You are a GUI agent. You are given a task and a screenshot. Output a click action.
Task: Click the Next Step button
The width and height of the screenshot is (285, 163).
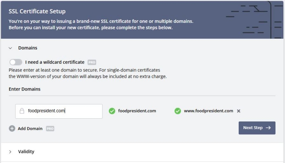coord(257,128)
